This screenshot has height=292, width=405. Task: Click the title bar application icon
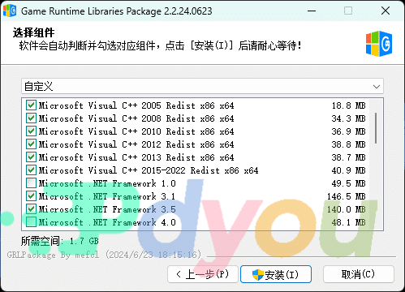point(10,11)
